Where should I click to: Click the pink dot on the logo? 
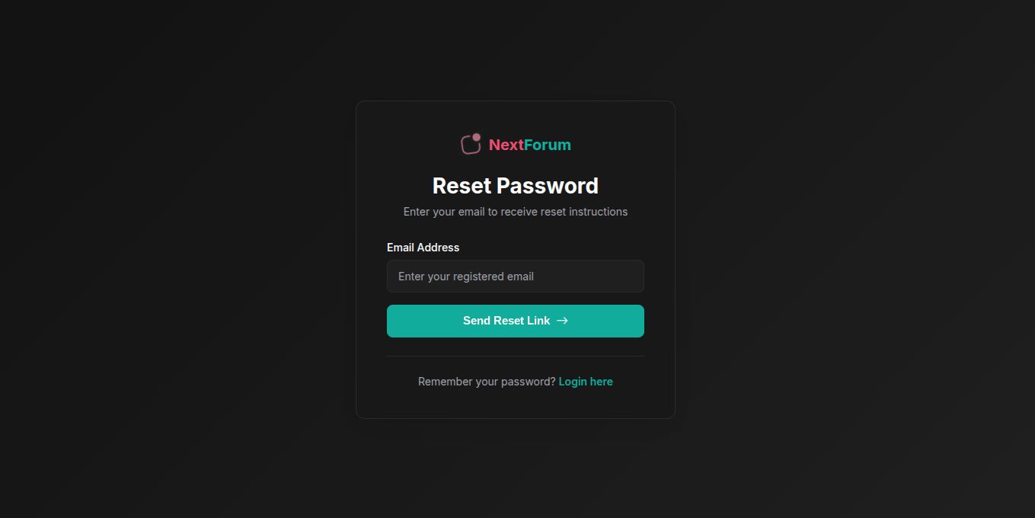point(477,138)
